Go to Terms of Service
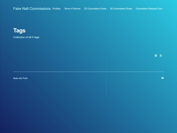This screenshot has width=177, height=133. [x=72, y=9]
